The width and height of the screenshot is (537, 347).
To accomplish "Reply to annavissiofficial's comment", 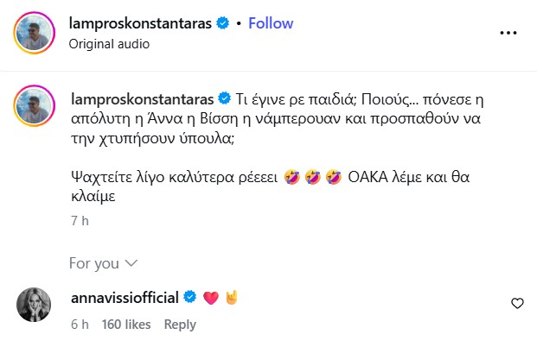I will pyautogui.click(x=180, y=325).
